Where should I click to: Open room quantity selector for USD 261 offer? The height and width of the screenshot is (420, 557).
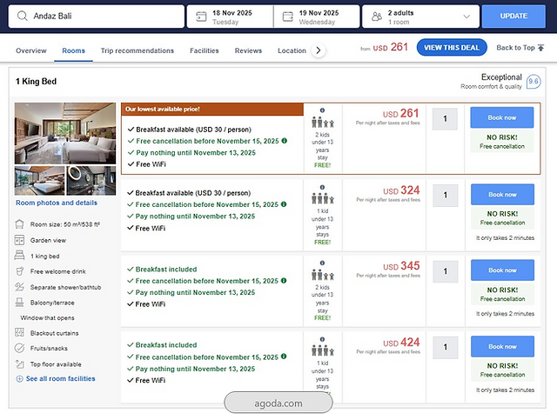(x=445, y=118)
